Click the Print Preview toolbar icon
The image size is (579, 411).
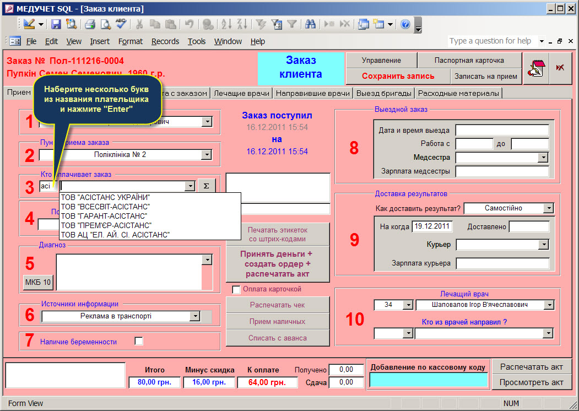105,24
